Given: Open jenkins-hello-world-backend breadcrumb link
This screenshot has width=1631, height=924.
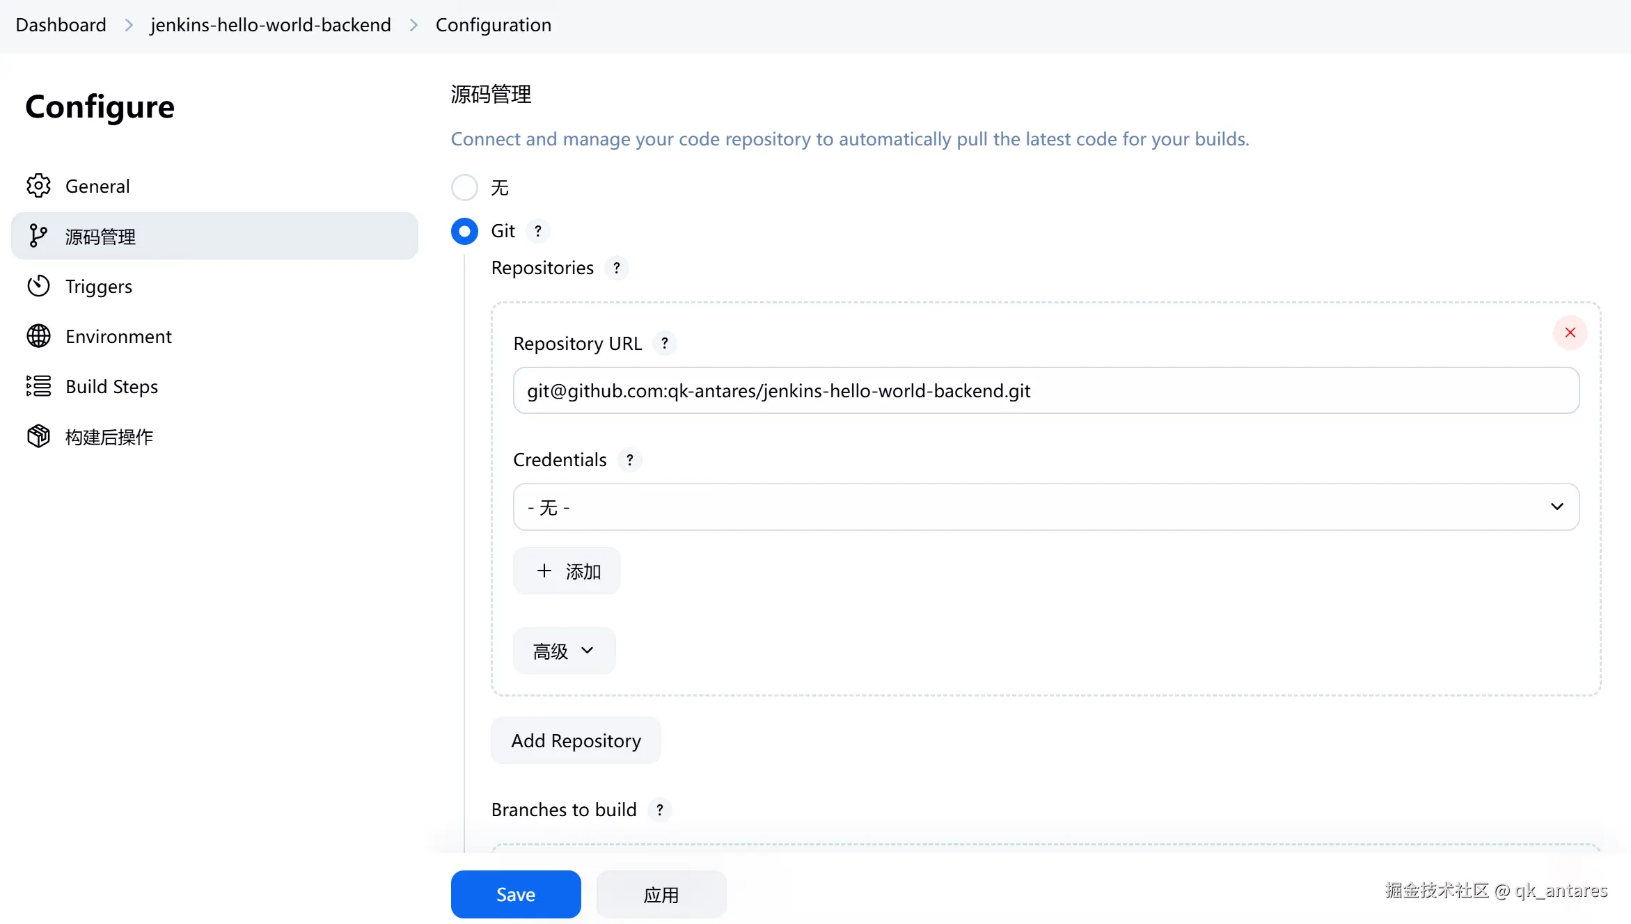Looking at the screenshot, I should pos(271,25).
